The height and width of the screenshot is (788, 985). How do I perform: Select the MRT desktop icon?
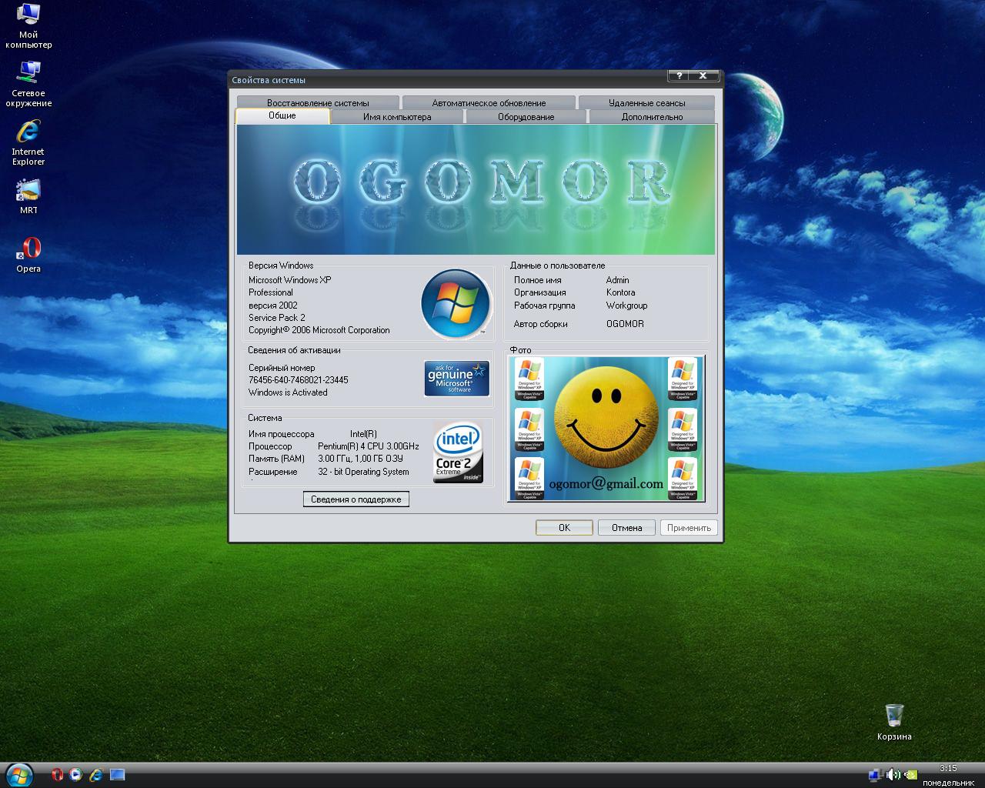[28, 196]
